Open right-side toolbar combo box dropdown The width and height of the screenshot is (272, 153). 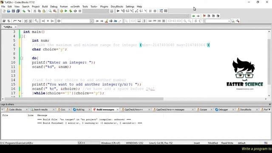229,21
